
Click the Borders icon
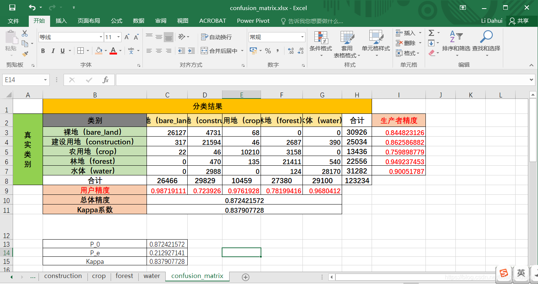coord(80,51)
